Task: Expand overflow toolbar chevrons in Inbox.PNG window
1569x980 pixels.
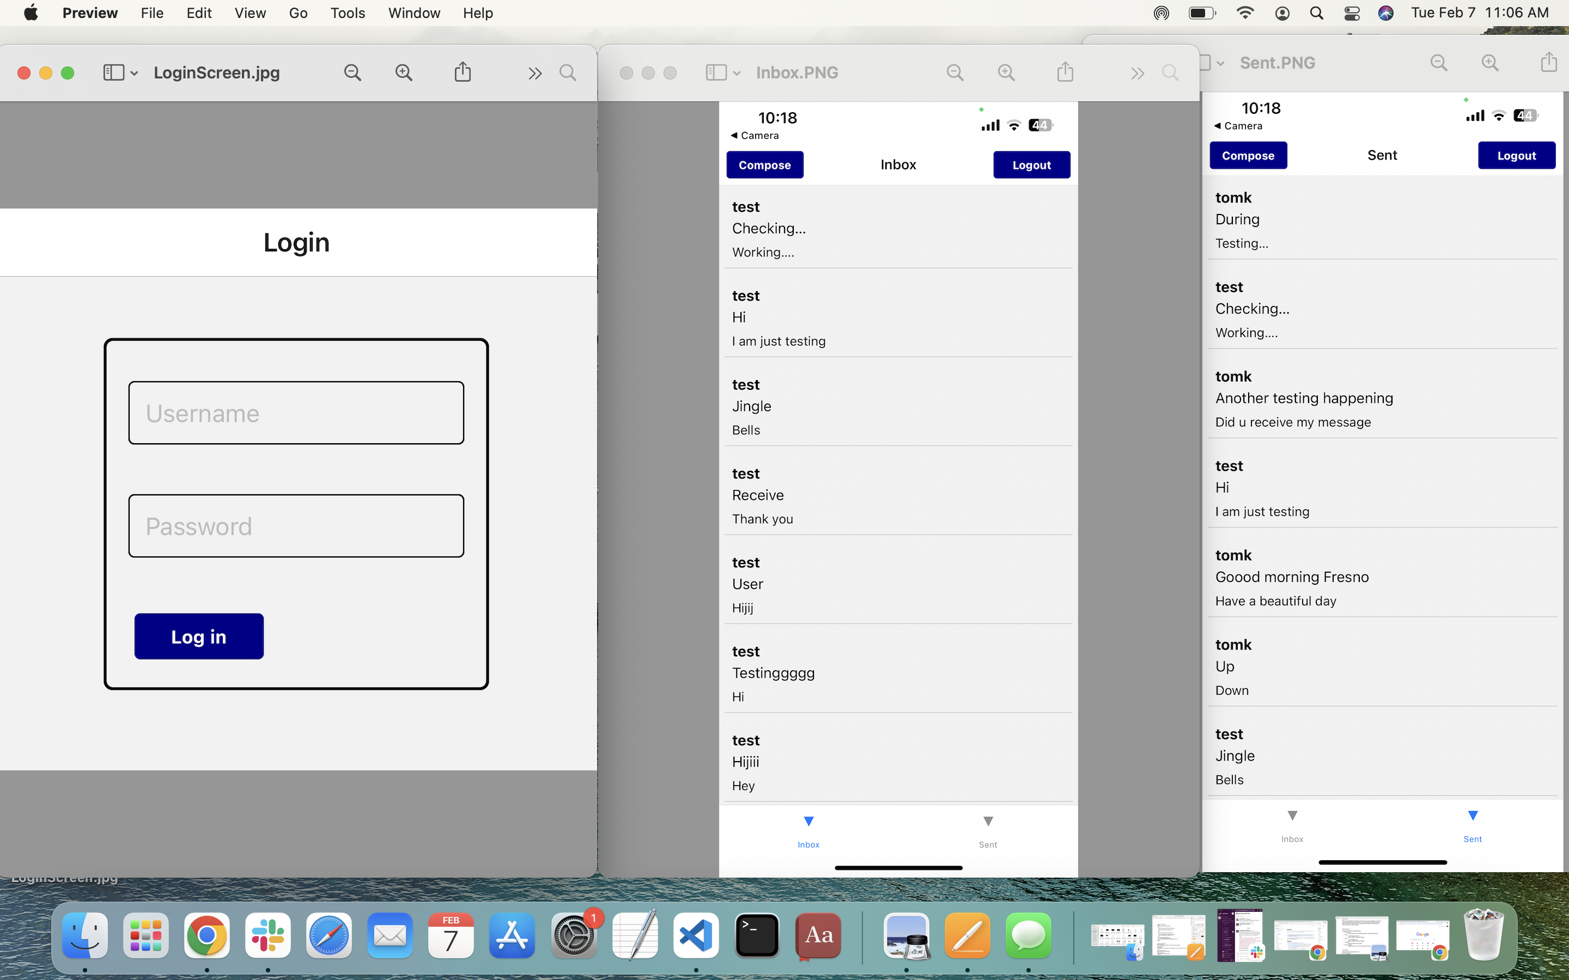Action: point(1137,73)
